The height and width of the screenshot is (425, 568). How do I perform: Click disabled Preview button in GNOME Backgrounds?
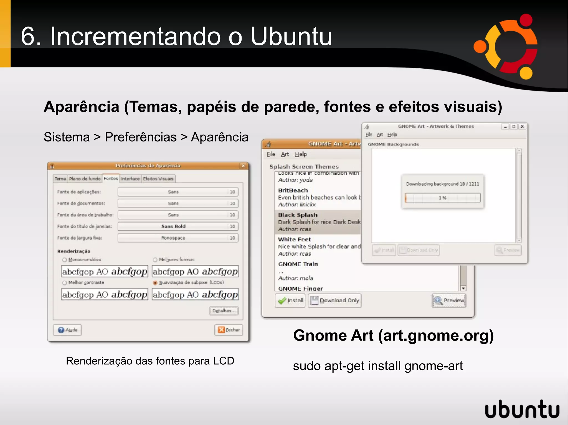508,250
